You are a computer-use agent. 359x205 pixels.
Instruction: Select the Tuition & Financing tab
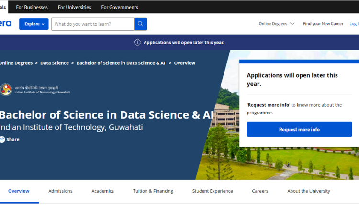153,191
